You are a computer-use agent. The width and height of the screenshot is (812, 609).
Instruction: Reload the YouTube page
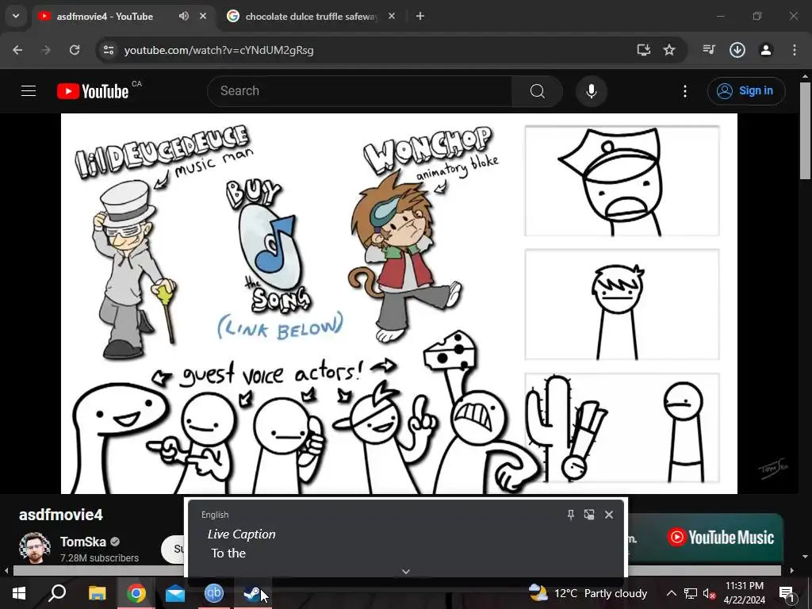click(75, 50)
